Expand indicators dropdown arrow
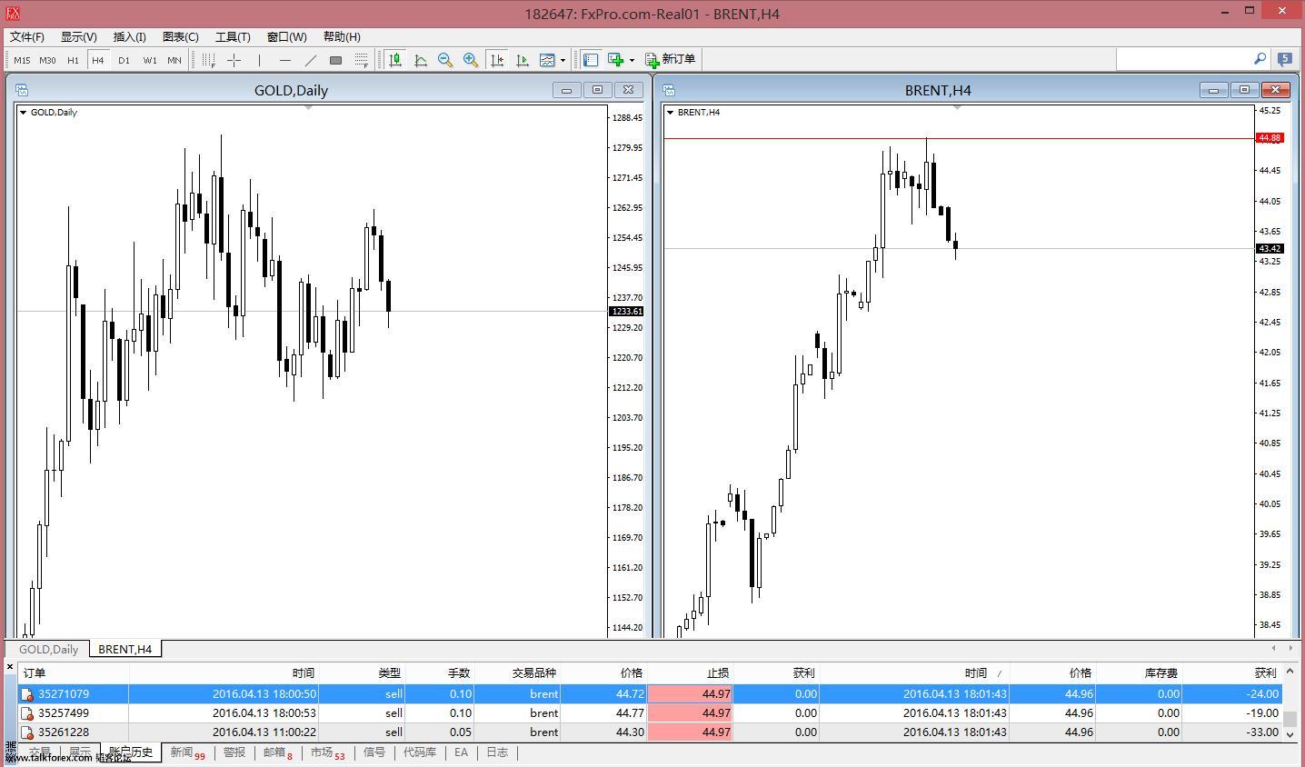 coord(563,60)
